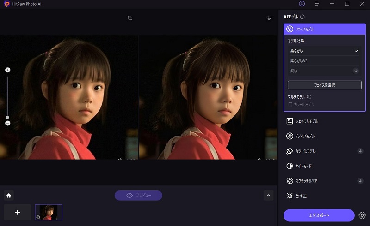Click the general model picture icon
The image size is (370, 226).
tap(290, 121)
